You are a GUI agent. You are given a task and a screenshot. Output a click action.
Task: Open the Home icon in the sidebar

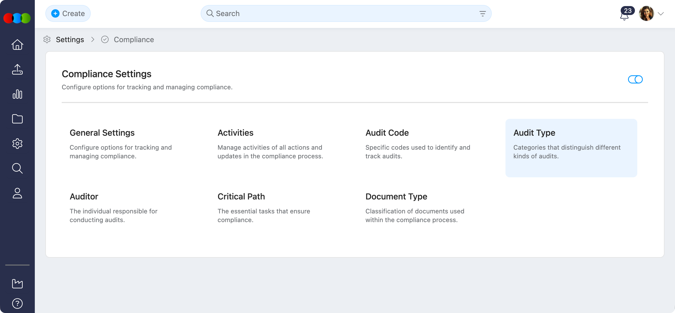pos(17,45)
